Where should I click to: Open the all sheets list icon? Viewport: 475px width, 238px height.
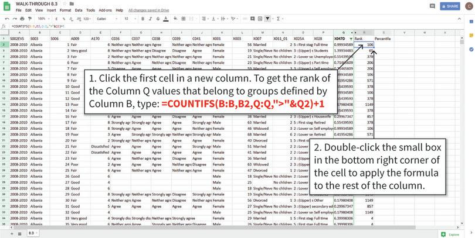20,234
